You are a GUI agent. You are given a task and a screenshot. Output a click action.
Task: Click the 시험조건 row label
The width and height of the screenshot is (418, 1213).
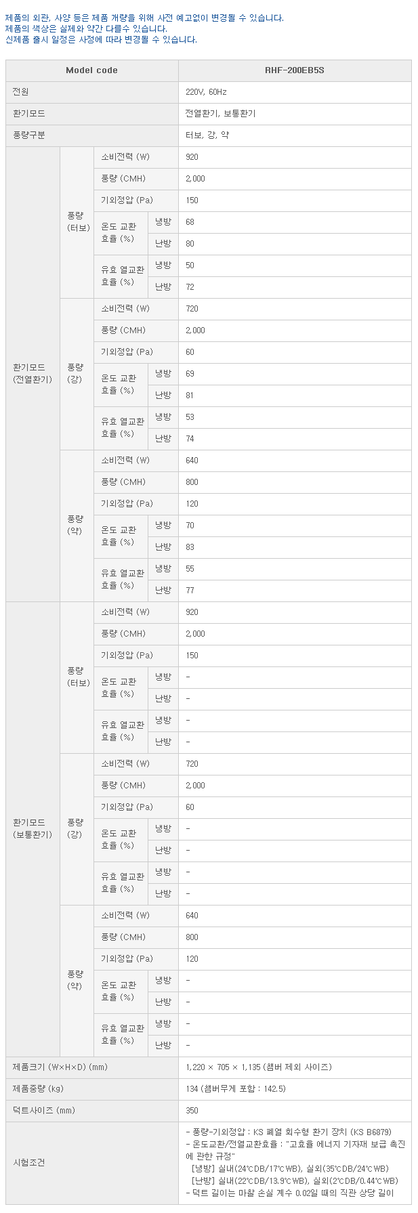29,1162
